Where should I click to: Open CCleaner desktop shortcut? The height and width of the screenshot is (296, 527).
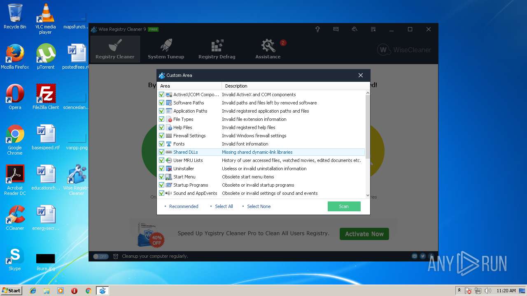15,218
